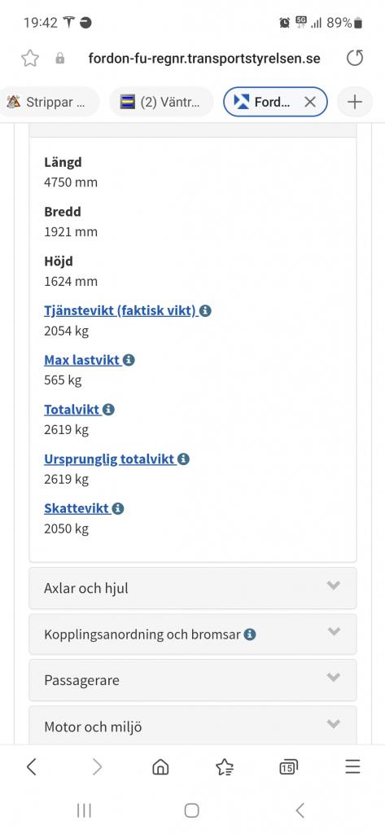The width and height of the screenshot is (385, 834).
Task: Tap the info icon next to Max lastvikt
Action: tap(129, 360)
